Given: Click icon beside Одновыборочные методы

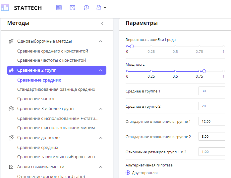Looking at the screenshot, I should pos(11,41).
